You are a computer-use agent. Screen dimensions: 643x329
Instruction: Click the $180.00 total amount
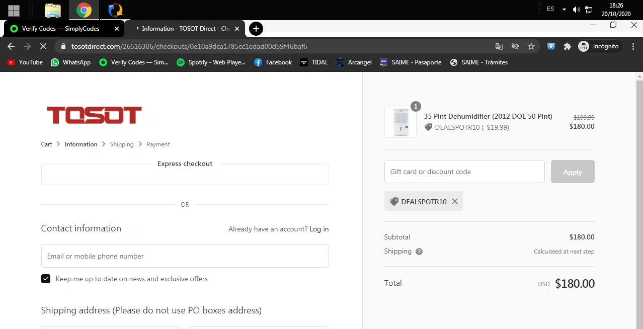[x=575, y=284]
